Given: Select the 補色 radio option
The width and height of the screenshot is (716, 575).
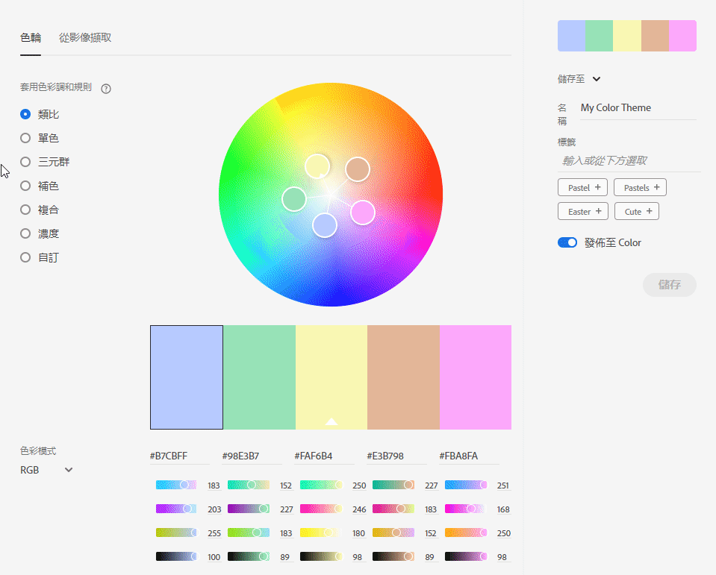Looking at the screenshot, I should [25, 186].
